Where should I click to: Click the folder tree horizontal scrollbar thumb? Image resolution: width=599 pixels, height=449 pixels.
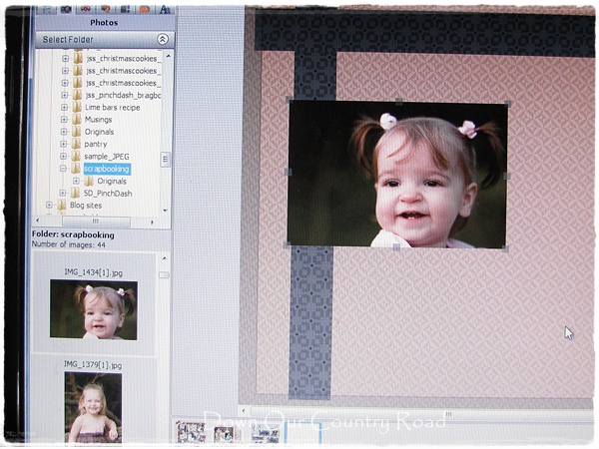(x=96, y=222)
